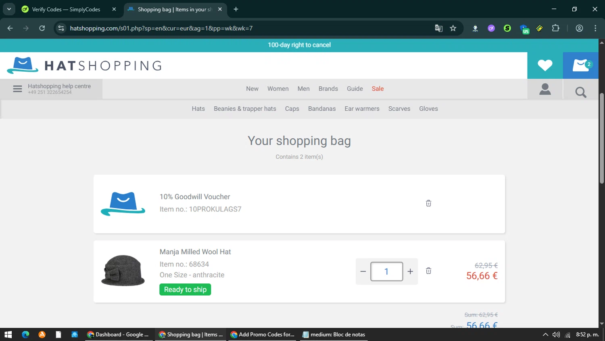Go to Beanies & trapper hats category
The height and width of the screenshot is (341, 605).
tap(245, 109)
